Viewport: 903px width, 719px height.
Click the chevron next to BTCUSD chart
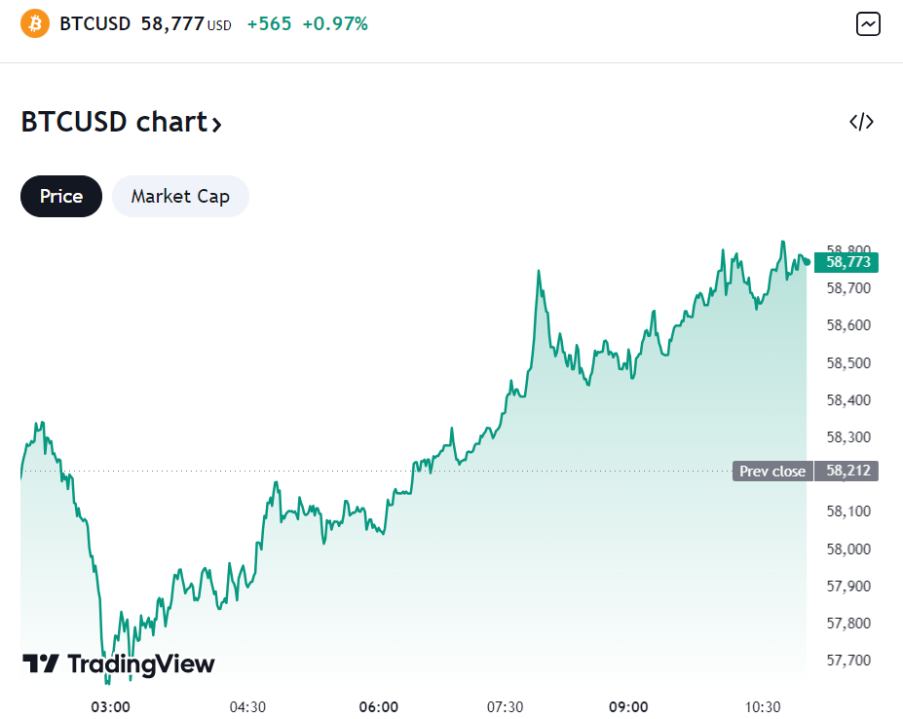point(214,123)
